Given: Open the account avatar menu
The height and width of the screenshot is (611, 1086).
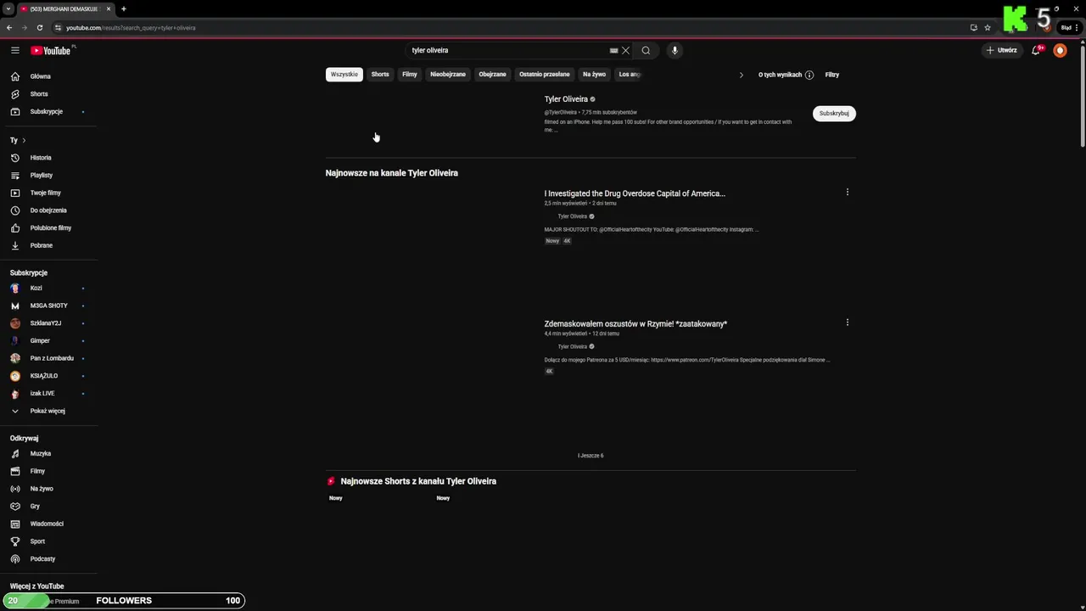Looking at the screenshot, I should 1060,50.
